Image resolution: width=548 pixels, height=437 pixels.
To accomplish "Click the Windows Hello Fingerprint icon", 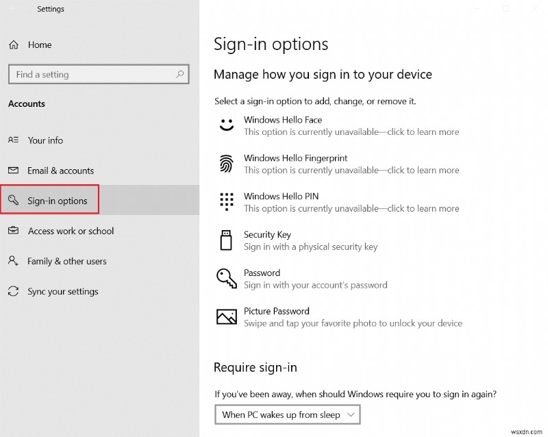I will [x=227, y=163].
